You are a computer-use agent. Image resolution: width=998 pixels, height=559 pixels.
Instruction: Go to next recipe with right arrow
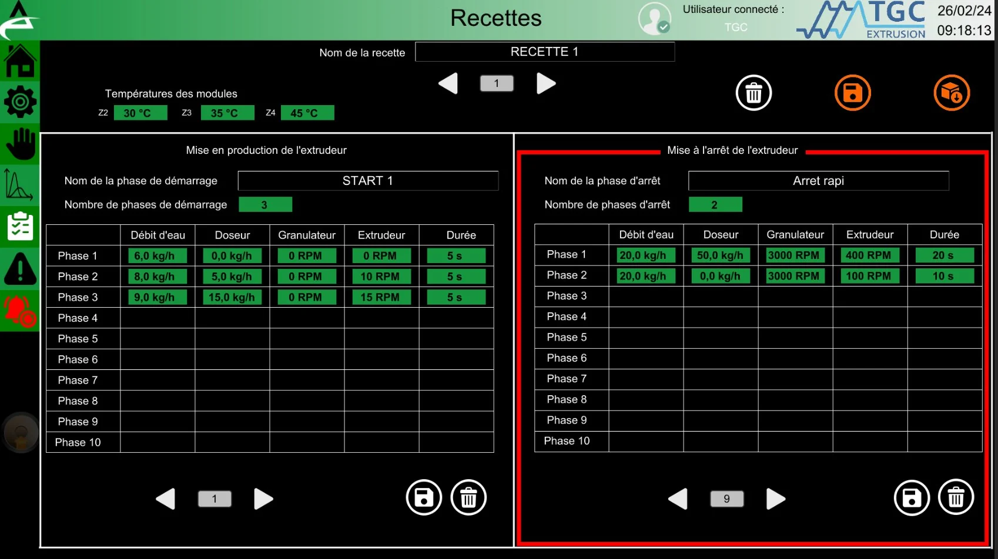click(x=546, y=83)
